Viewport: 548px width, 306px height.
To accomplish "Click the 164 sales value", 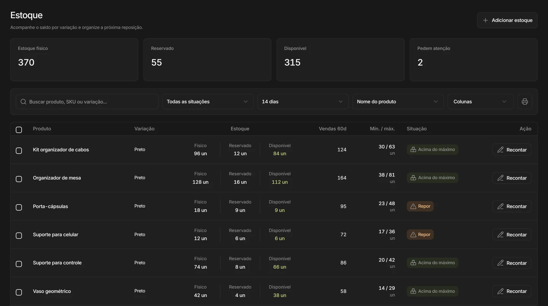I will click(x=342, y=178).
